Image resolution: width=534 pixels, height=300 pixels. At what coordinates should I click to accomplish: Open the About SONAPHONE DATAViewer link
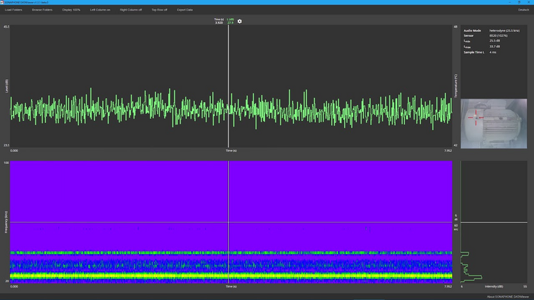[x=508, y=297]
